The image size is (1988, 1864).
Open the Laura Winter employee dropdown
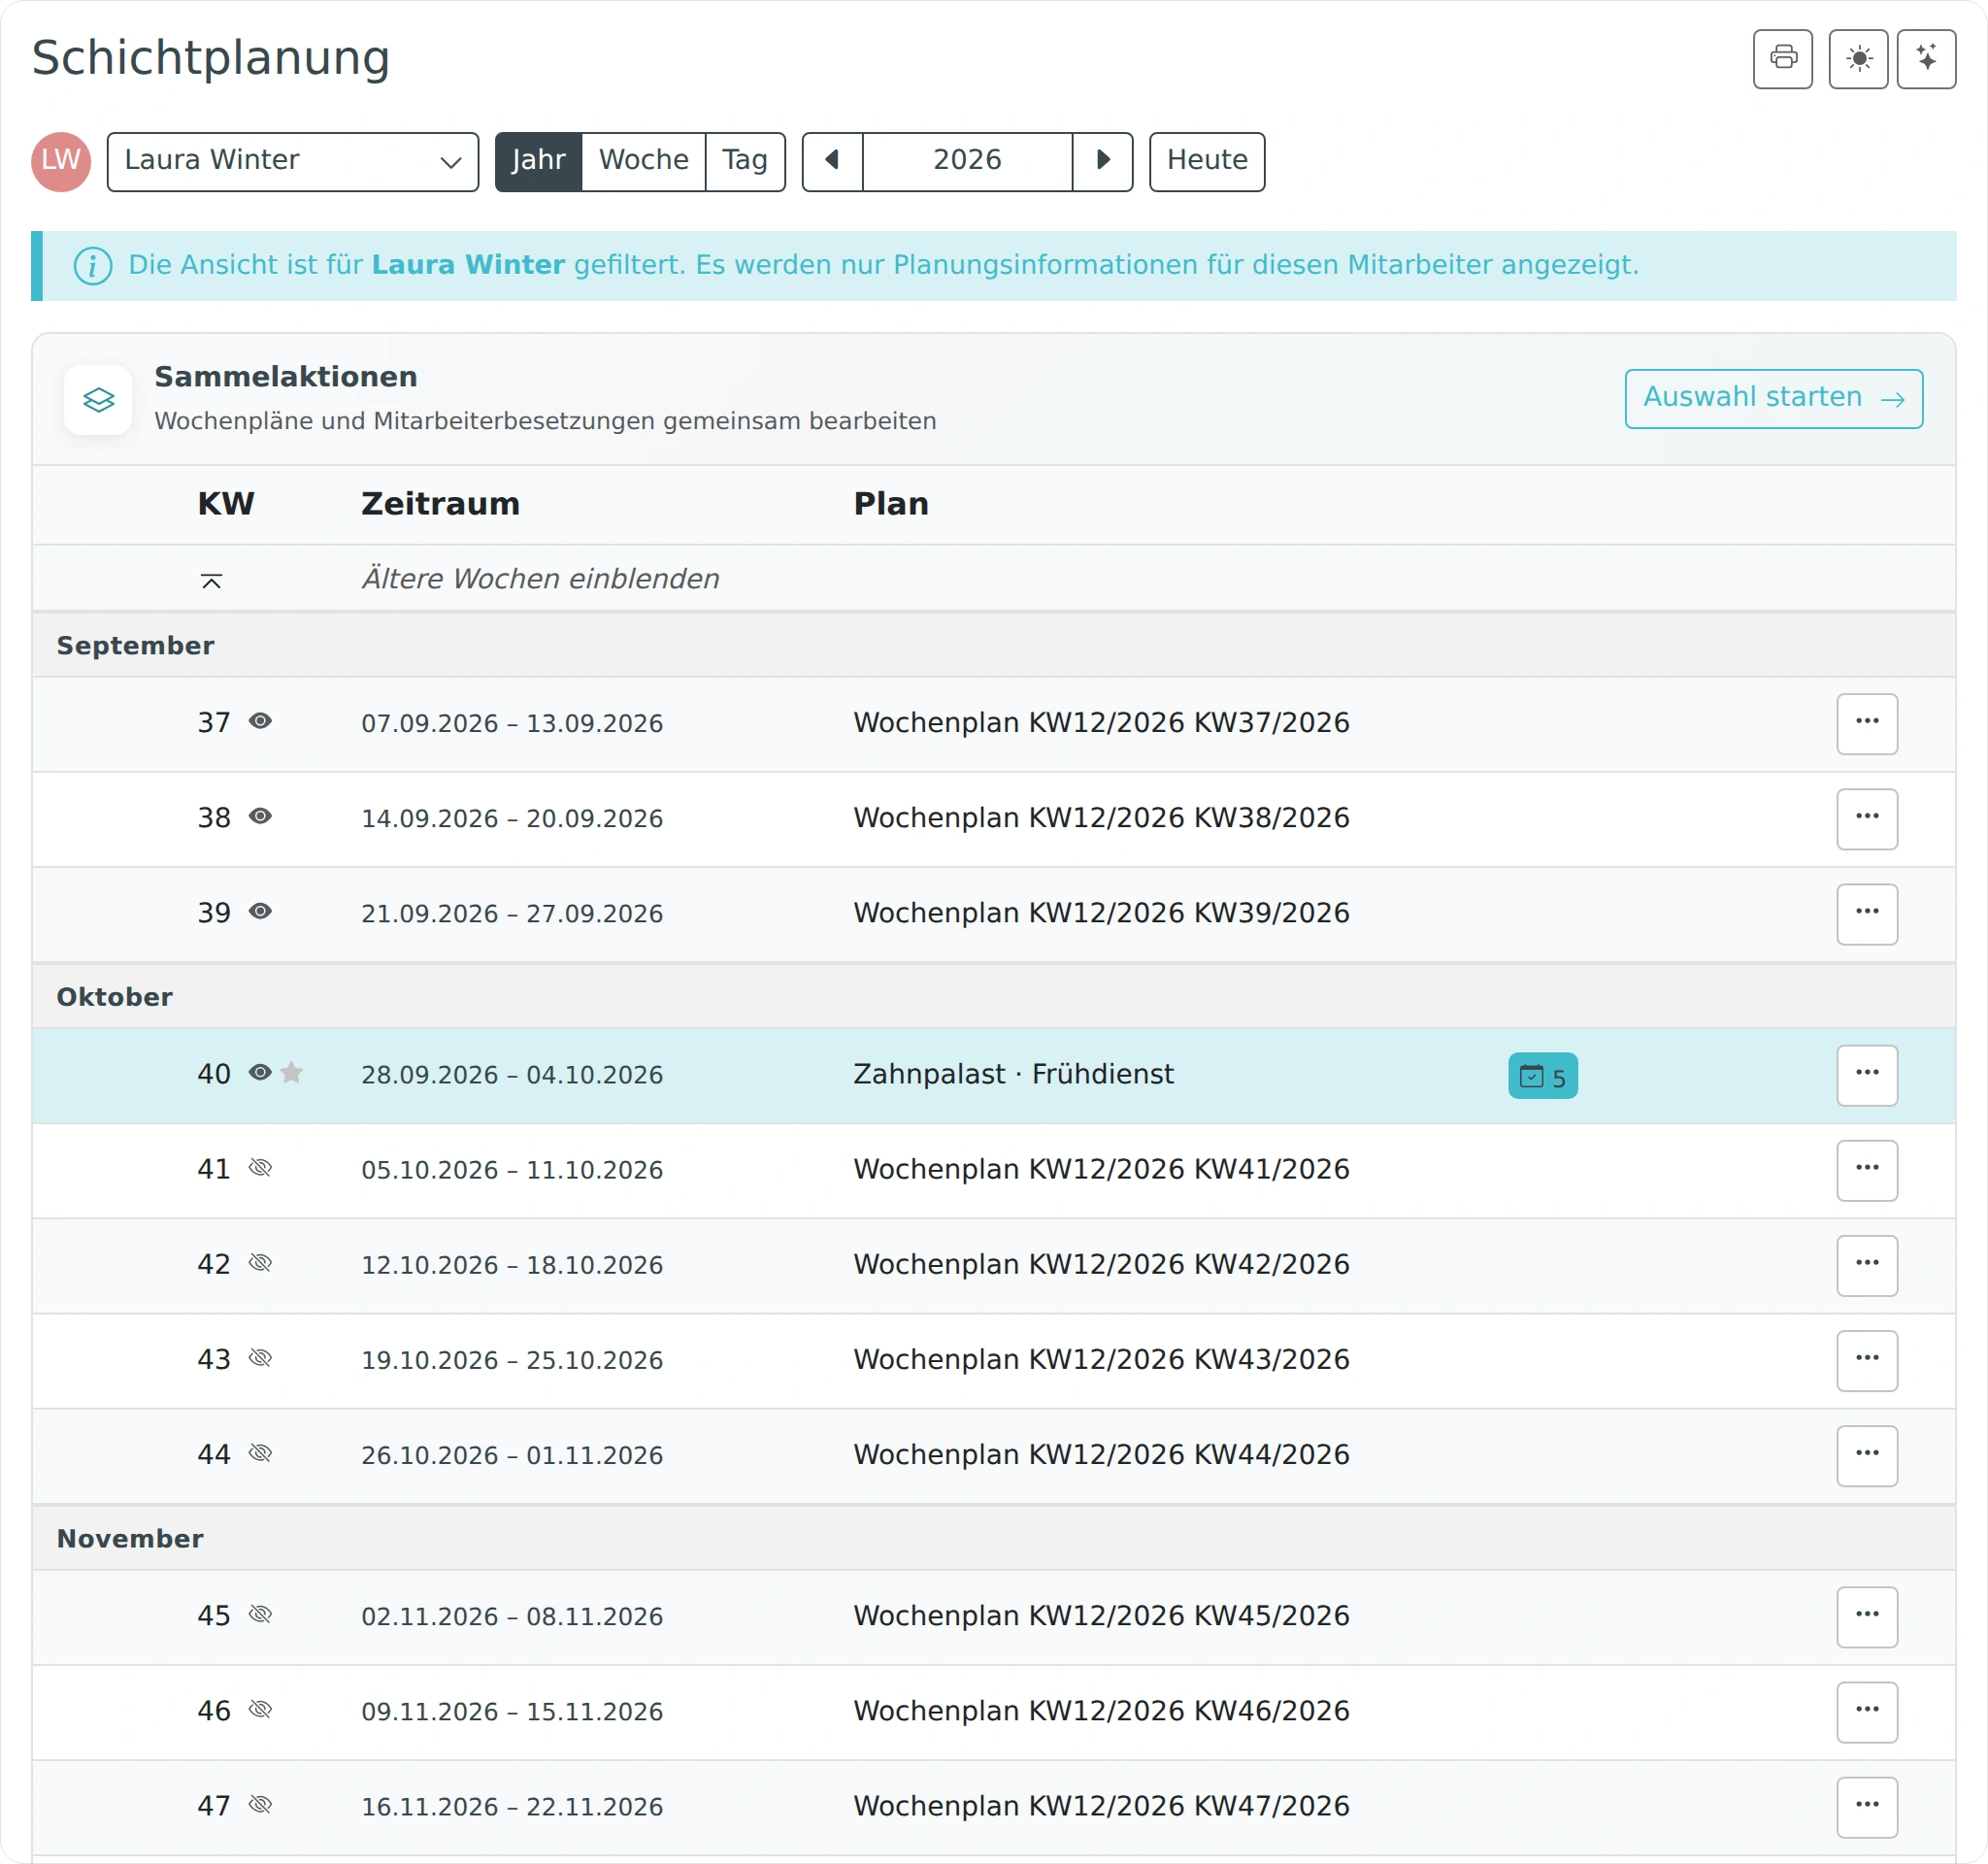[293, 161]
